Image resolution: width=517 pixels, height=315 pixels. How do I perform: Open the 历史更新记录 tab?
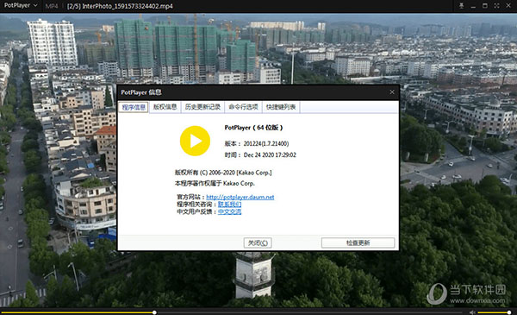202,107
